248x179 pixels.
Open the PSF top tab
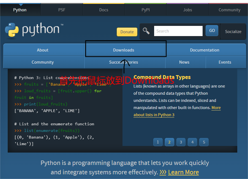(62, 10)
